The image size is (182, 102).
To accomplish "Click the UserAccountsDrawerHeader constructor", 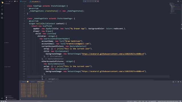I will tap(56, 39).
